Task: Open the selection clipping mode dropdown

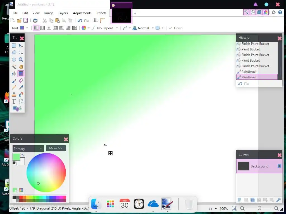Action: coord(163,28)
